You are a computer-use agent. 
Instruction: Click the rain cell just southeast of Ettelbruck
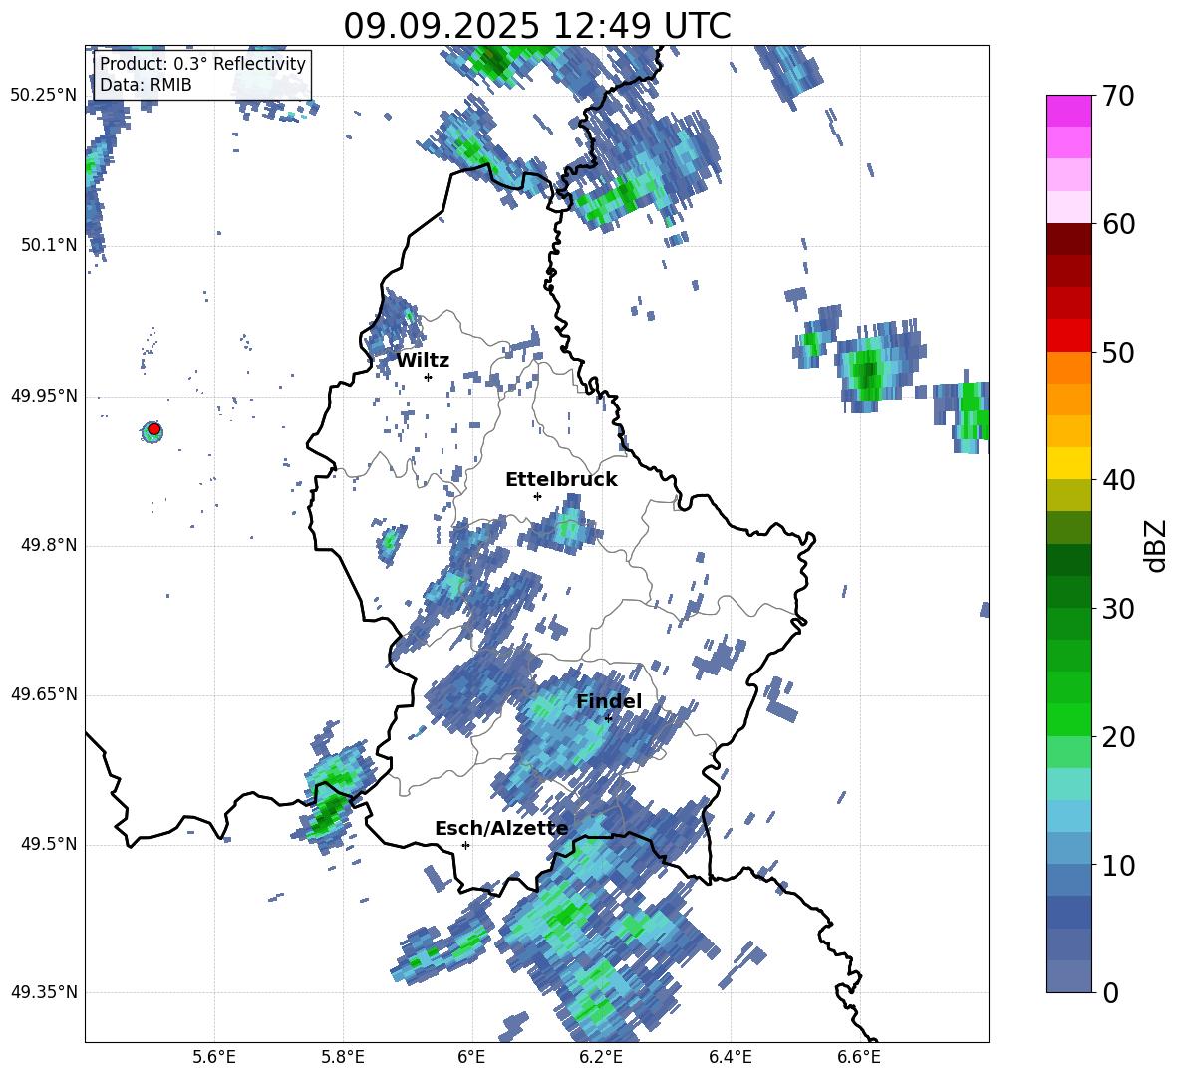[x=567, y=526]
